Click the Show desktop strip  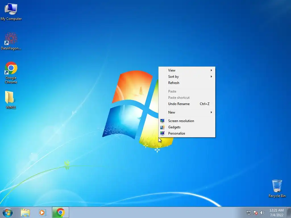pyautogui.click(x=289, y=212)
